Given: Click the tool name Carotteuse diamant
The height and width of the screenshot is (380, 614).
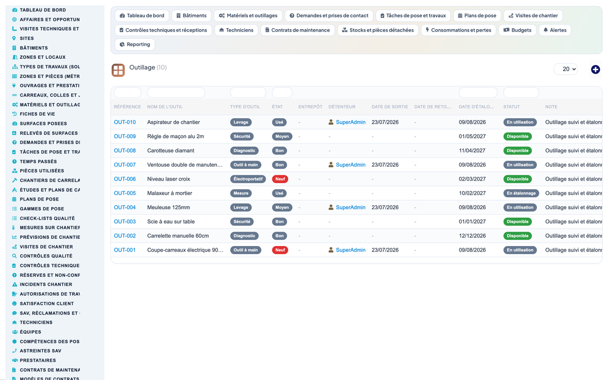Looking at the screenshot, I should click(x=171, y=151).
